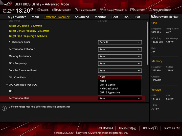The width and height of the screenshot is (182, 136).
Task: Switch to Main tab
Action: click(35, 17)
